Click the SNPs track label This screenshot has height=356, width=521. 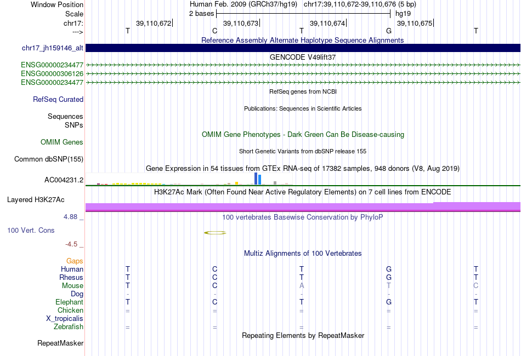[x=74, y=125]
